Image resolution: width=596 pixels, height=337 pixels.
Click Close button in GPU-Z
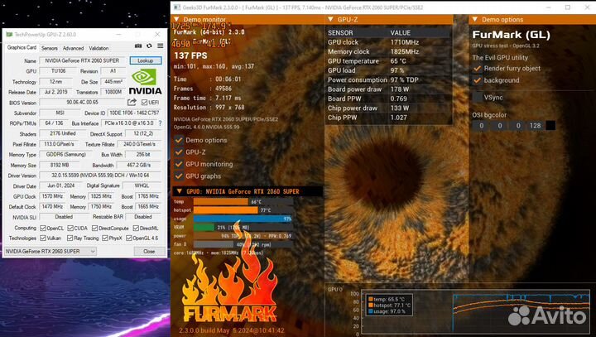pyautogui.click(x=149, y=252)
